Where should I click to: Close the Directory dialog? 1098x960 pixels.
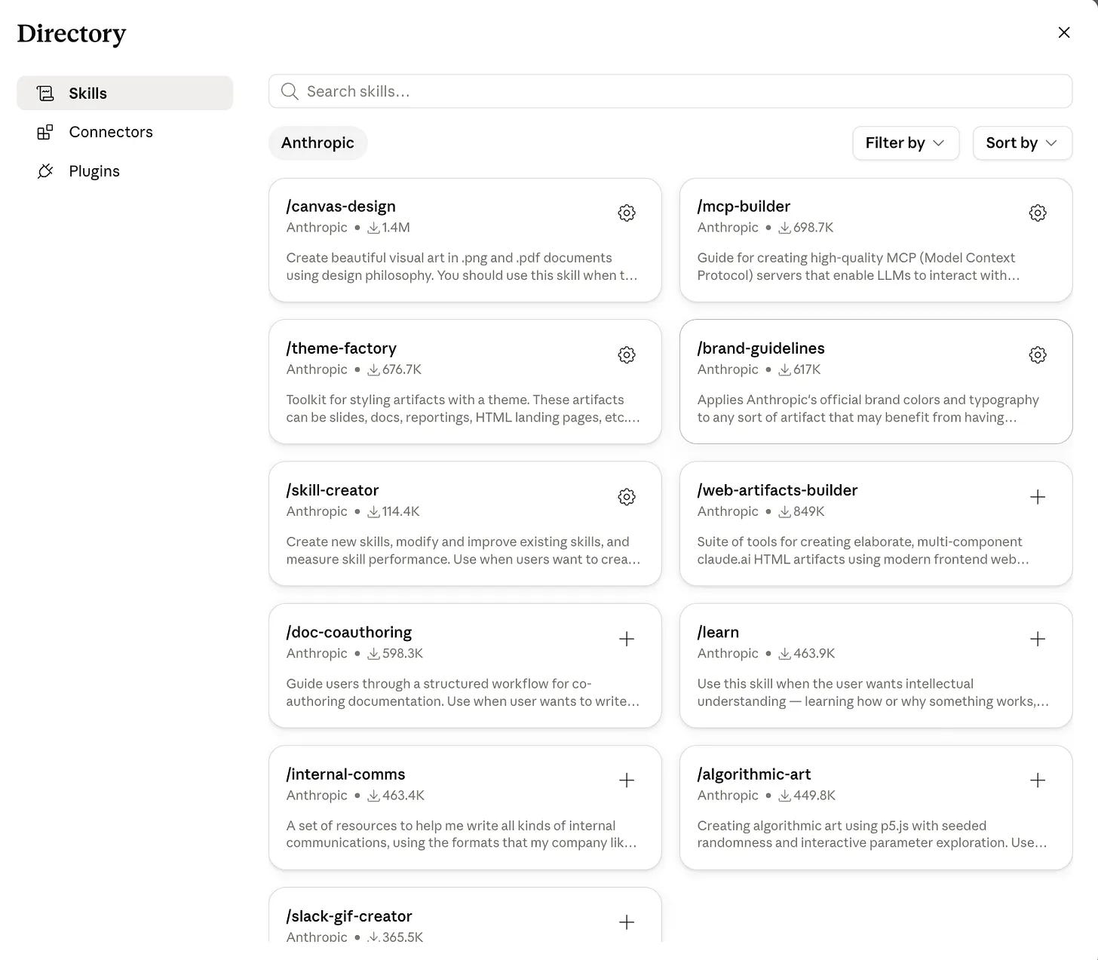tap(1064, 32)
